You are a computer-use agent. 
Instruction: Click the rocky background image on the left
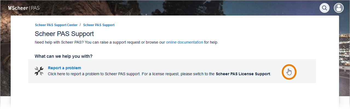(x=5, y=55)
